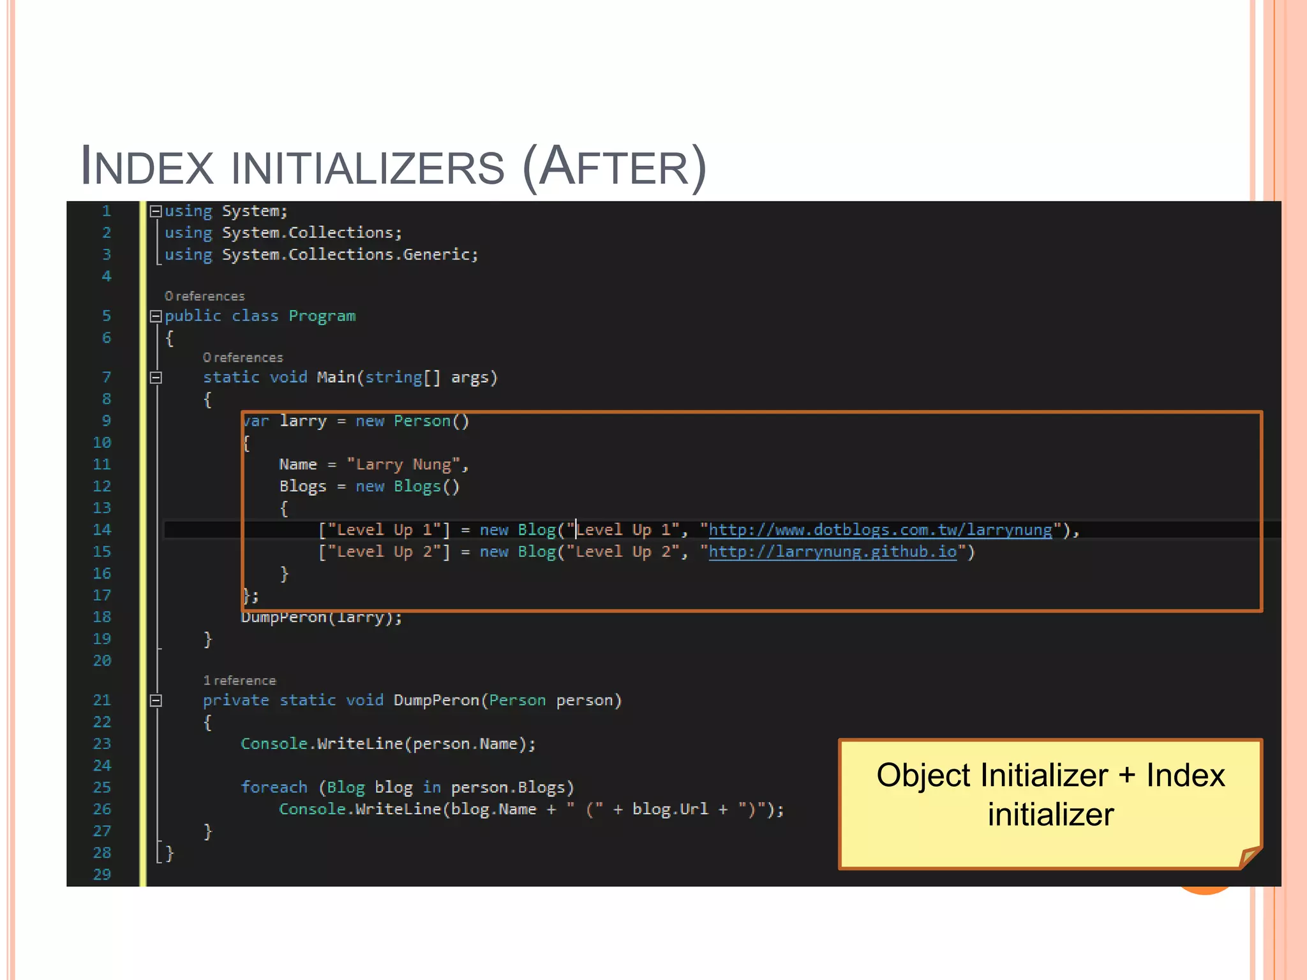Viewport: 1307px width, 980px height.
Task: Collapse the using directives block
Action: pyautogui.click(x=156, y=211)
